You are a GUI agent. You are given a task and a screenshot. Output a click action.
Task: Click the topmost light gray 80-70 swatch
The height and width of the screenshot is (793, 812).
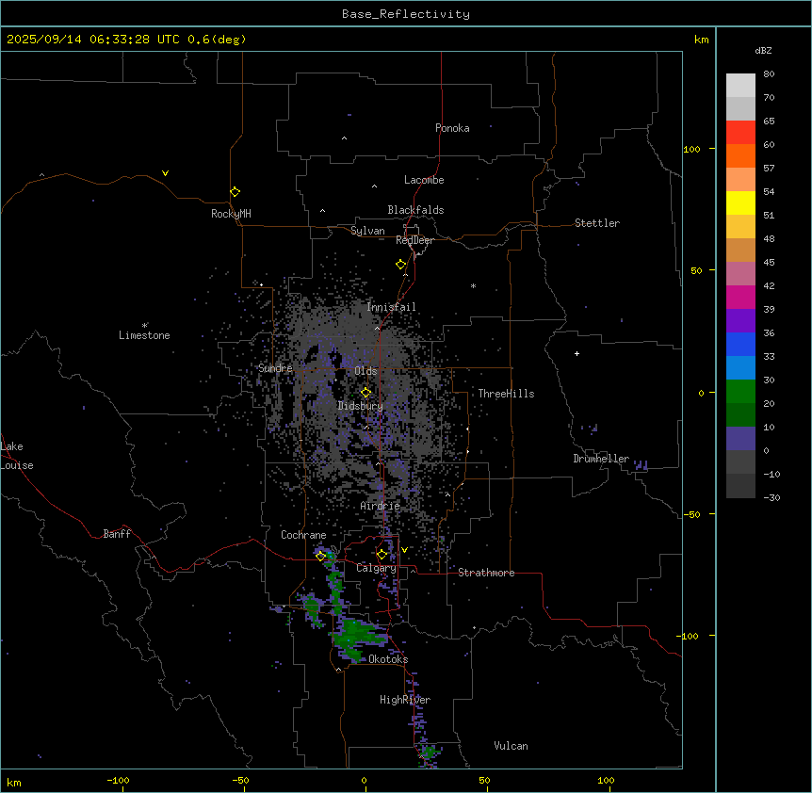[740, 86]
